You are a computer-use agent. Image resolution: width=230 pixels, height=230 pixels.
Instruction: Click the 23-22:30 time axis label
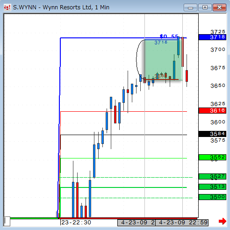pyautogui.click(x=76, y=223)
